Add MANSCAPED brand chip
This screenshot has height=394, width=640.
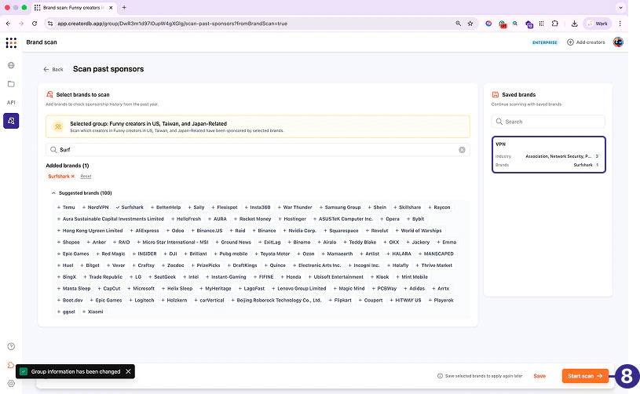[436, 254]
